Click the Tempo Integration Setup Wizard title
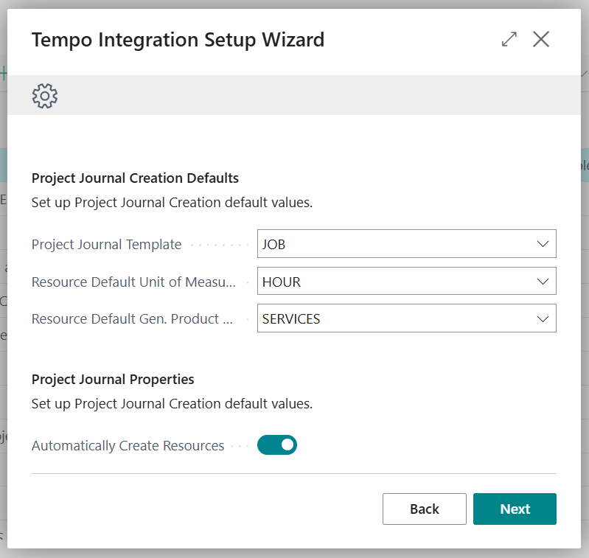 [x=178, y=40]
